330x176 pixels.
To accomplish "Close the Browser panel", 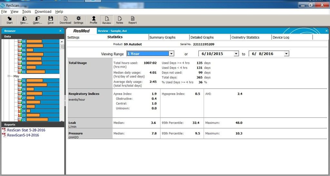I will 60,31.
